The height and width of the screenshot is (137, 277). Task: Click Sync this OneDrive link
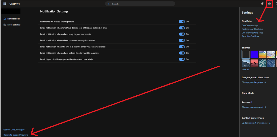(x=250, y=36)
